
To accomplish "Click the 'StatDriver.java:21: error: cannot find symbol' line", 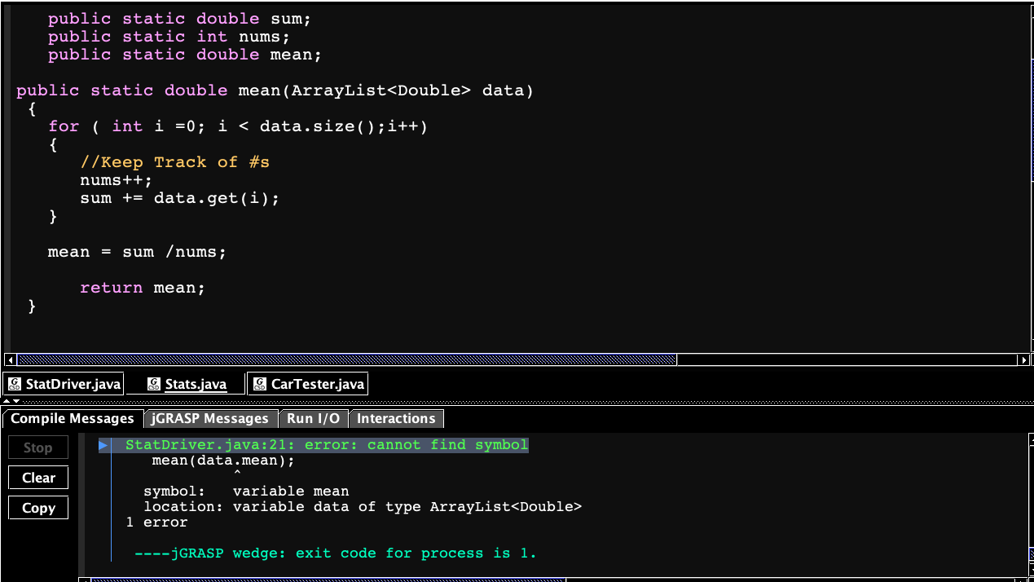I will [x=327, y=445].
